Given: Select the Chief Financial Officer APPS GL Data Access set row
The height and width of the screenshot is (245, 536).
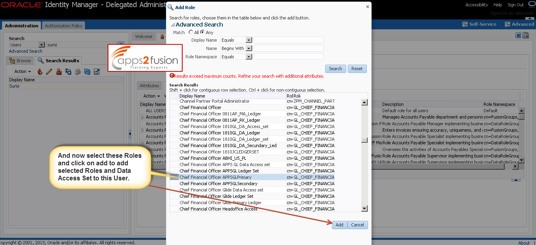Looking at the screenshot, I should (252, 165).
